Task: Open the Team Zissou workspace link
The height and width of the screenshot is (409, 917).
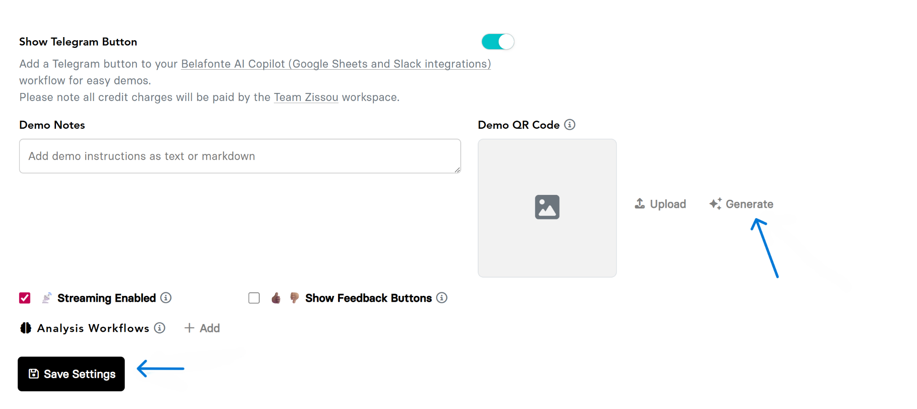Action: coord(306,97)
